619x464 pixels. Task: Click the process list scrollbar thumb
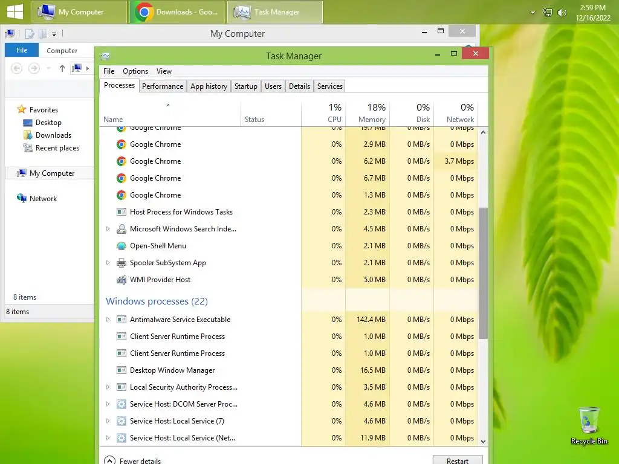tap(483, 273)
